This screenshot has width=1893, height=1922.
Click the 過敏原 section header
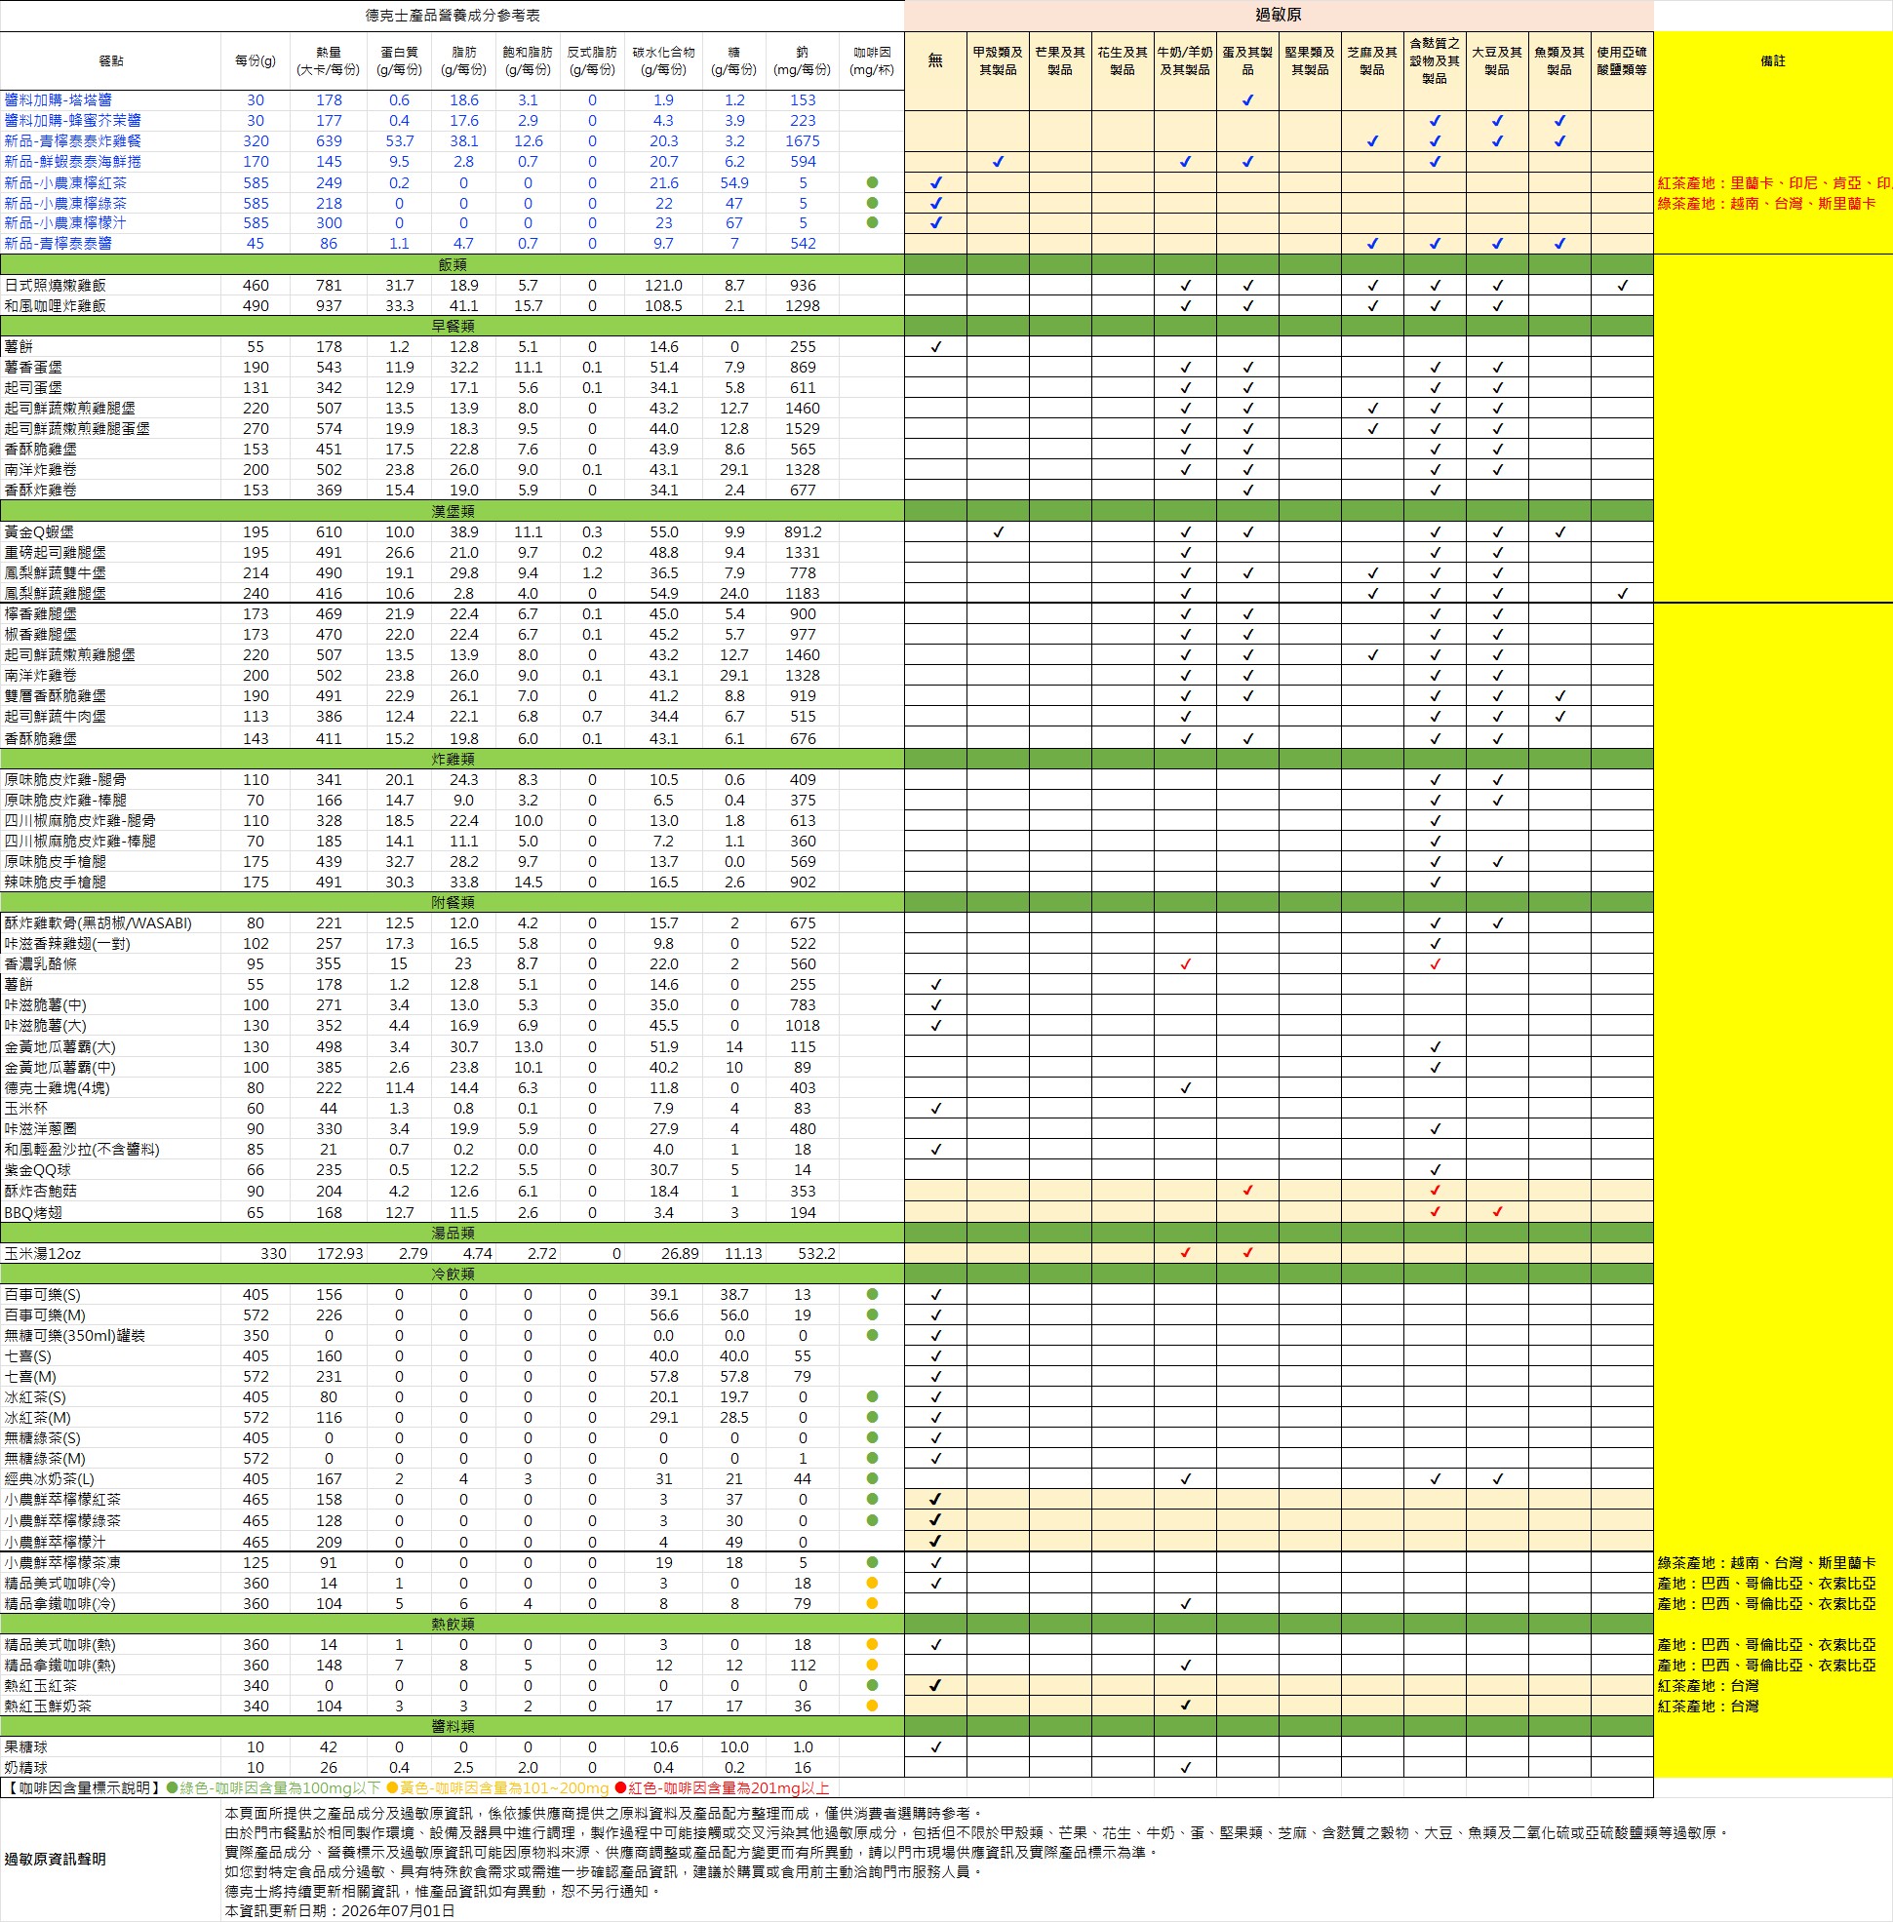pos(1279,15)
